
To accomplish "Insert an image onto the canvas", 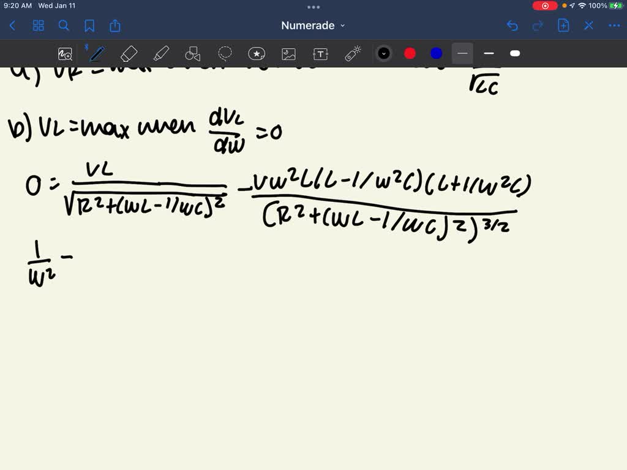I will click(x=288, y=53).
